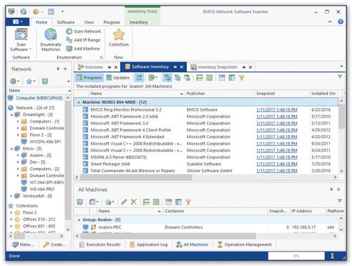Start Scan Network from the ribbon
The image size is (352, 266).
[x=84, y=31]
